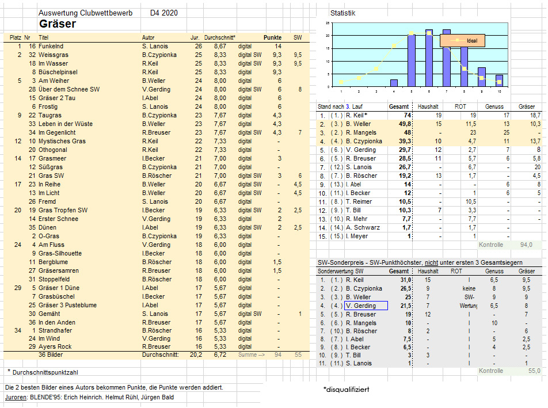The image size is (548, 408).
Task: Click the "Im Wasser" title cell
Action: [53, 63]
